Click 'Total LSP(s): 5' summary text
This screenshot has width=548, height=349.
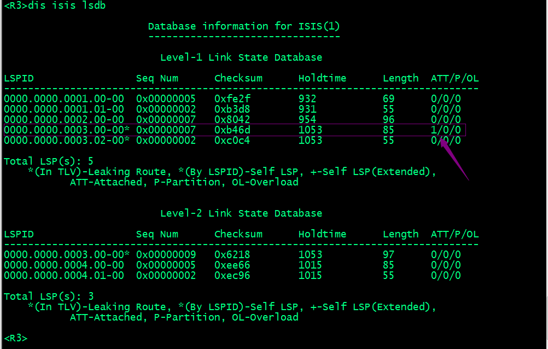click(x=49, y=161)
